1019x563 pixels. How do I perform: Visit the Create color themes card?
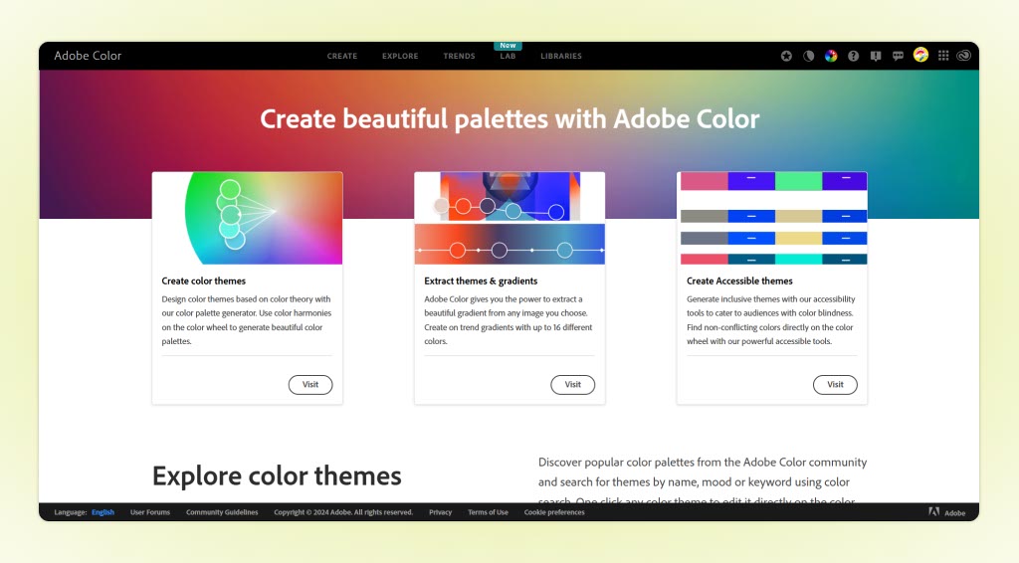point(310,384)
